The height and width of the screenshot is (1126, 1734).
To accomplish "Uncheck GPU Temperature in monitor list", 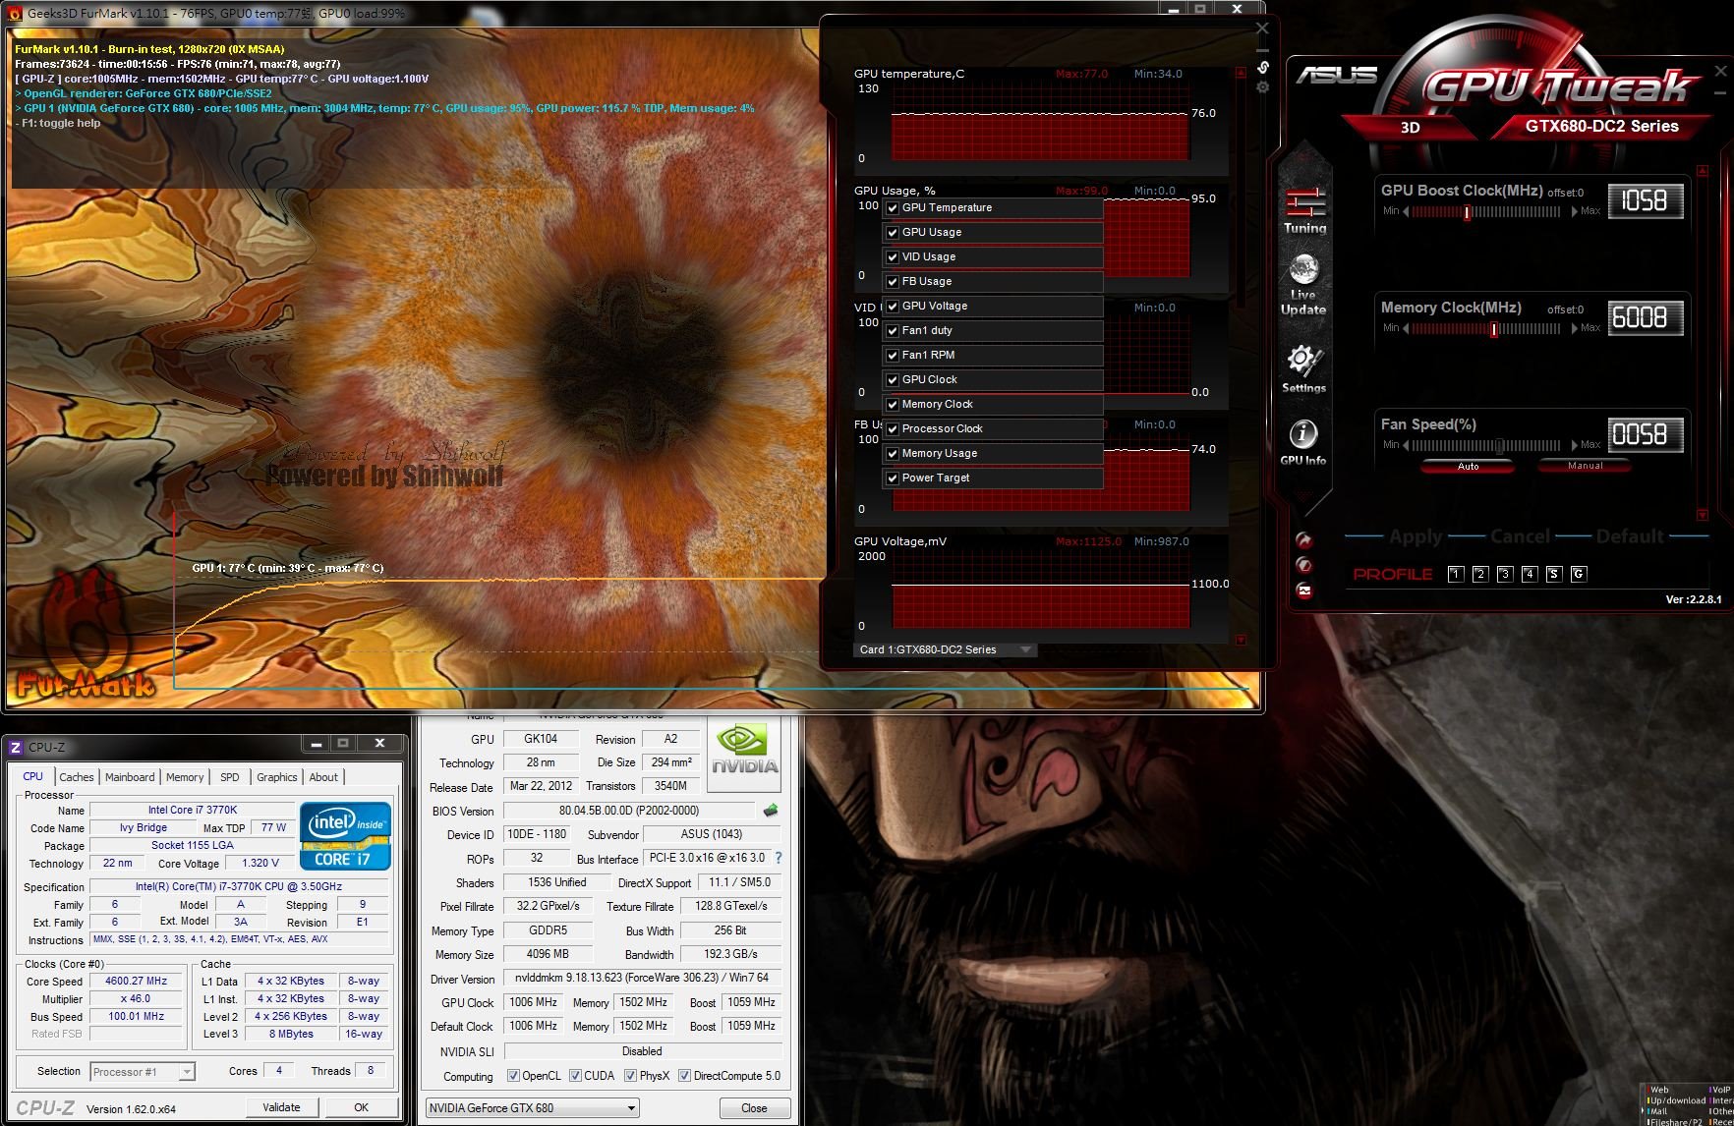I will pyautogui.click(x=893, y=208).
